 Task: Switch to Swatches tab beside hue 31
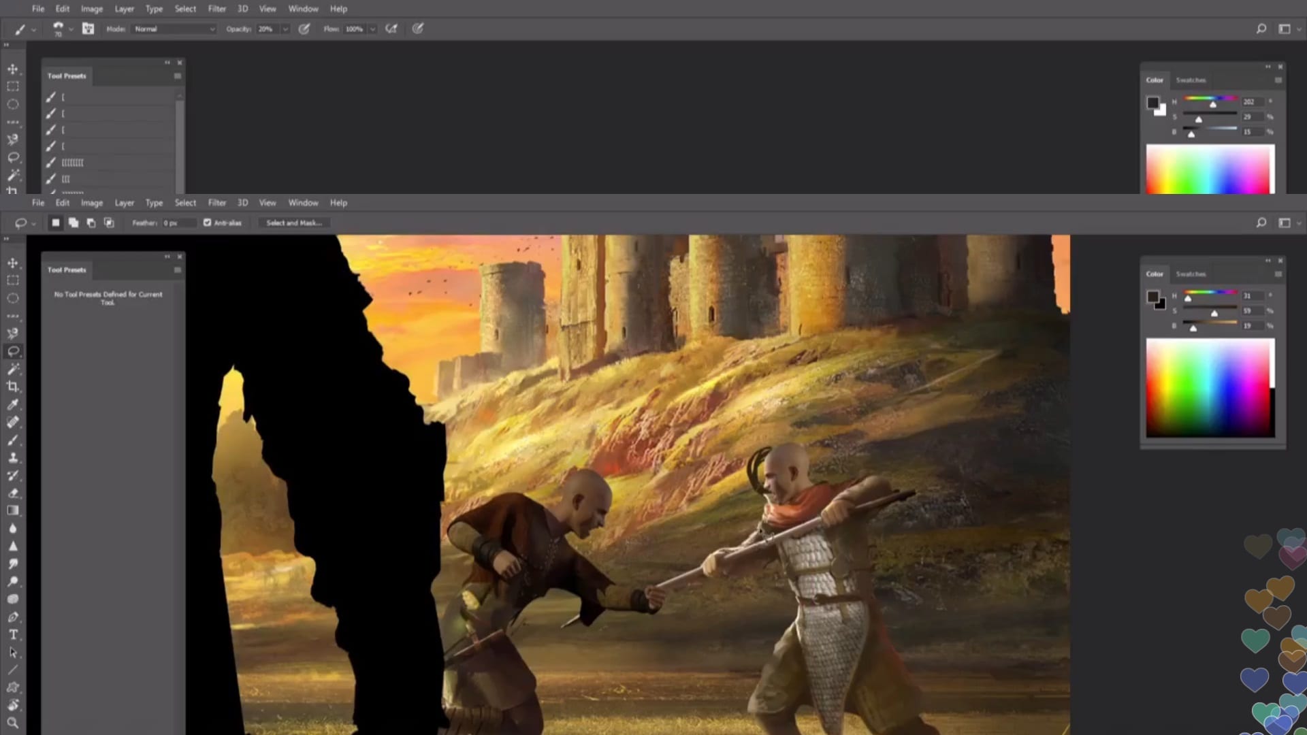(1191, 274)
